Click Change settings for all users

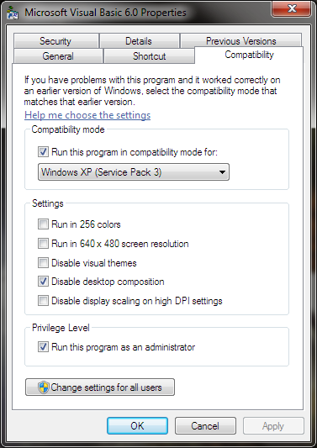[100, 387]
